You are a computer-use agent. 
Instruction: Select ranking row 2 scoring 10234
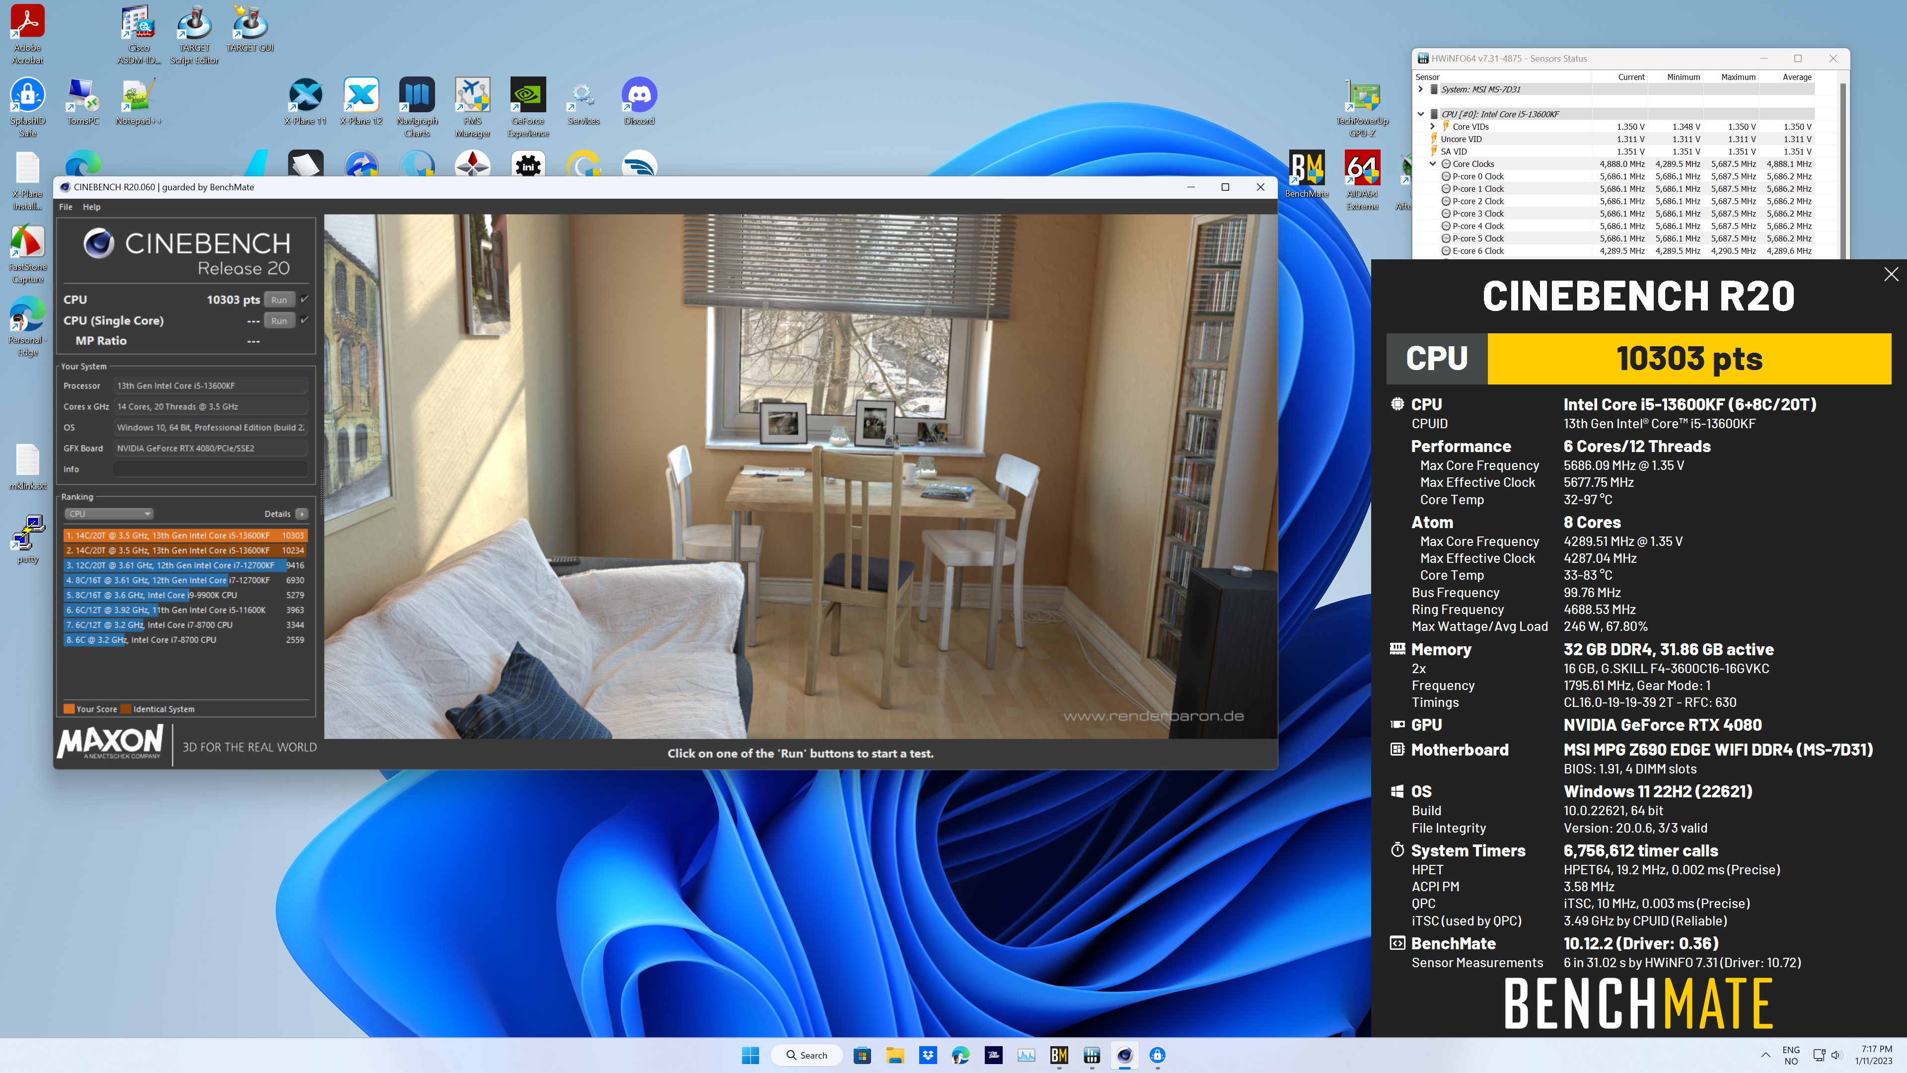184,550
